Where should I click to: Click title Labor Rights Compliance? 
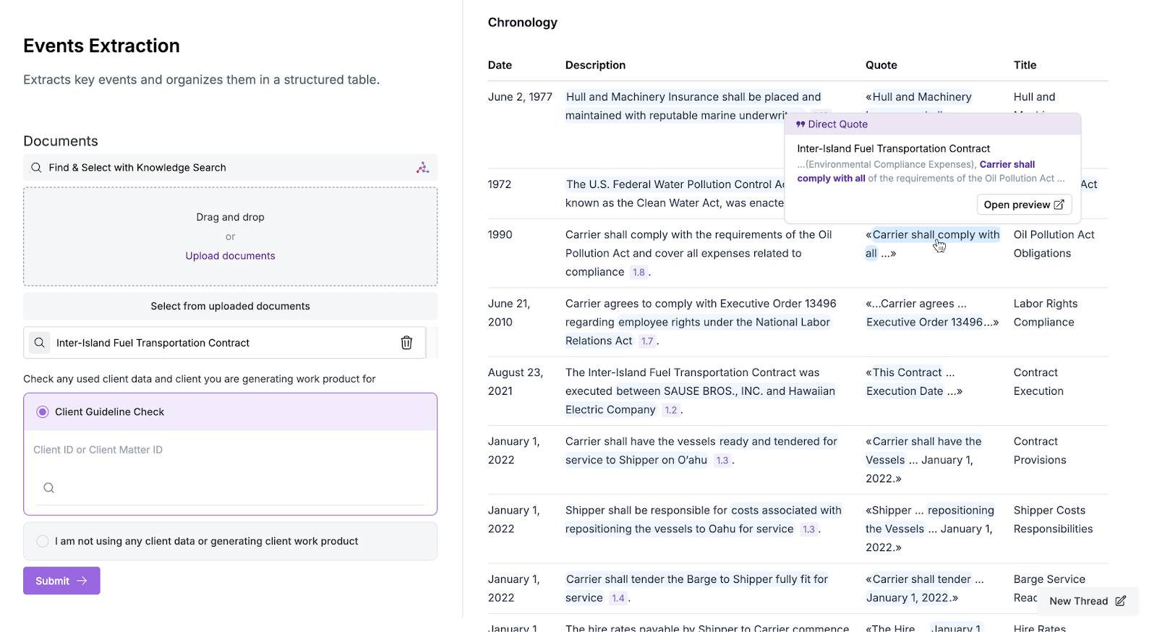point(1046,313)
